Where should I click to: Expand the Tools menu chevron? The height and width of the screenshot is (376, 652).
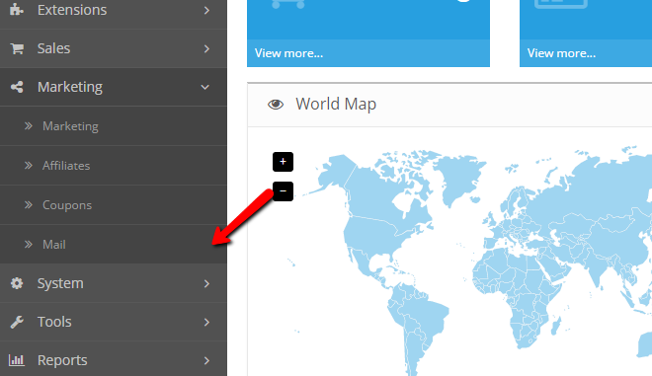(x=206, y=322)
